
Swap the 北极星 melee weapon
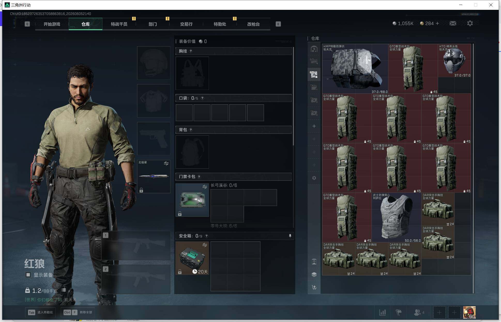coord(166,163)
